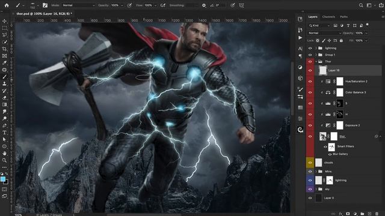Open the Layers panel menu

click(383, 17)
